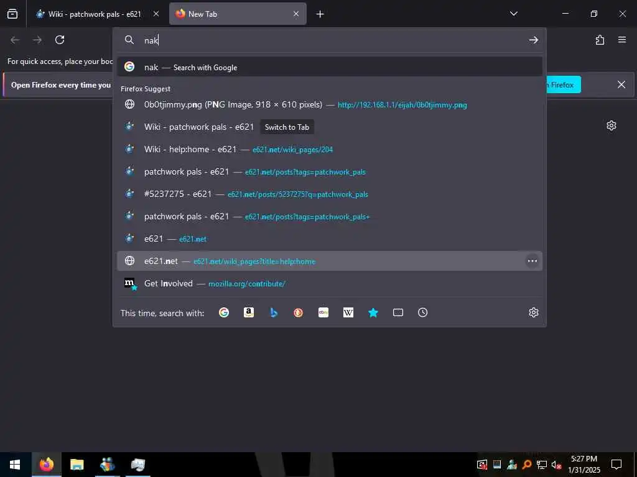Go forward with the forward arrow
The image size is (637, 477).
point(37,40)
